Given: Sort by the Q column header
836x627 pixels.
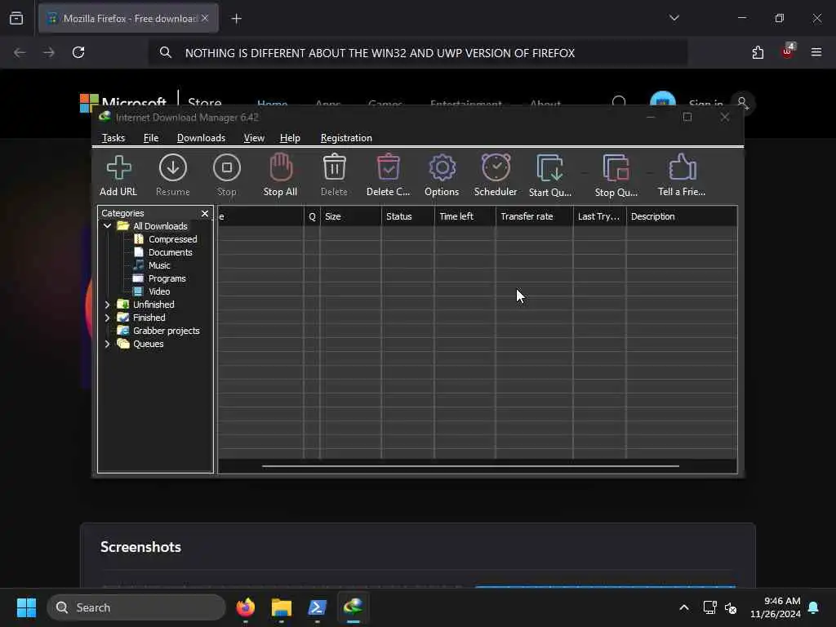Looking at the screenshot, I should (312, 216).
